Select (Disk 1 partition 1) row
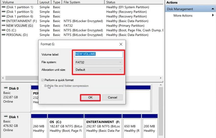 tap(82, 7)
